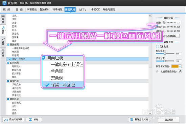Switch to 转场特效 tab

coord(57,9)
